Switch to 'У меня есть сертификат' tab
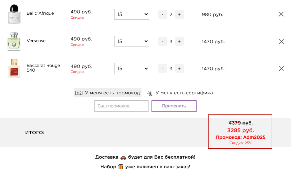The width and height of the screenshot is (291, 178). [181, 93]
